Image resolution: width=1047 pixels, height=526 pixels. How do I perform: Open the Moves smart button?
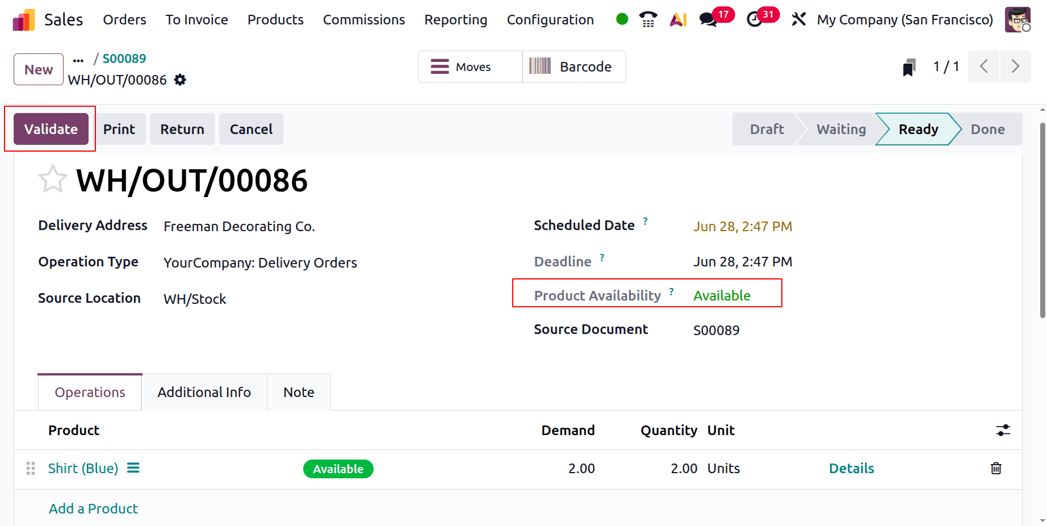click(x=471, y=66)
